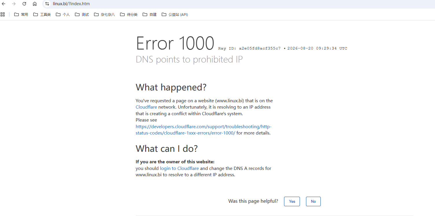435x216 pixels.
Task: Click the address bar URL linux.bi
Action: click(x=71, y=4)
